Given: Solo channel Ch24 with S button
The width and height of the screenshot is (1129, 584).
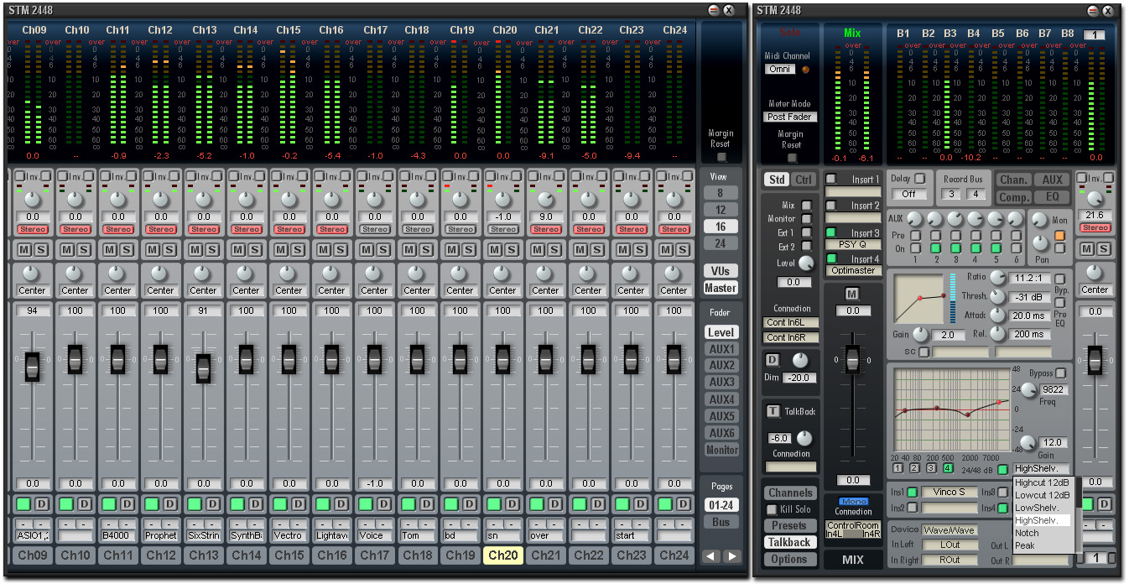Looking at the screenshot, I should [x=682, y=249].
